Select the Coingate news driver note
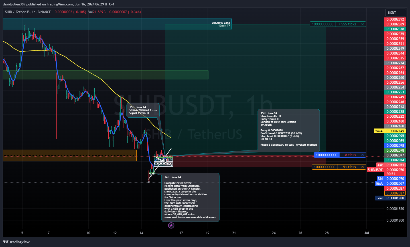 click(190, 197)
